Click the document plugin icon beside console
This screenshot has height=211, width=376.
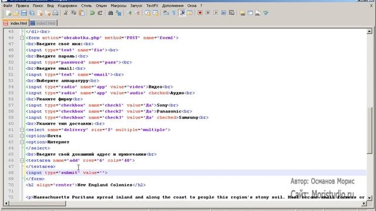(x=258, y=13)
